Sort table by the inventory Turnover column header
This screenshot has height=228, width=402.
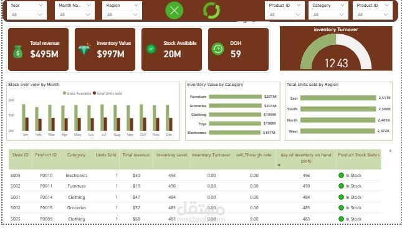(211, 155)
